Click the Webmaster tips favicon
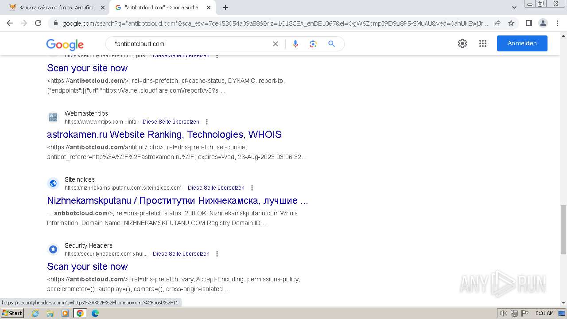Image resolution: width=567 pixels, height=319 pixels. 53,117
